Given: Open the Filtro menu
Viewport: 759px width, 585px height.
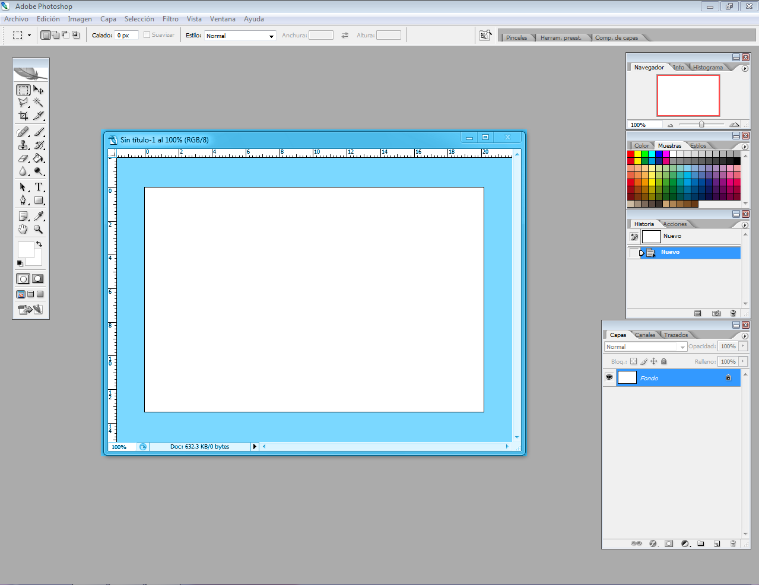Looking at the screenshot, I should coord(170,19).
